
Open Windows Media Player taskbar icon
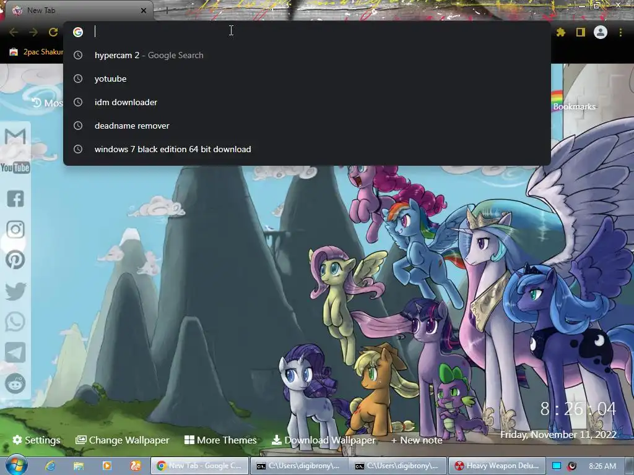(106, 466)
